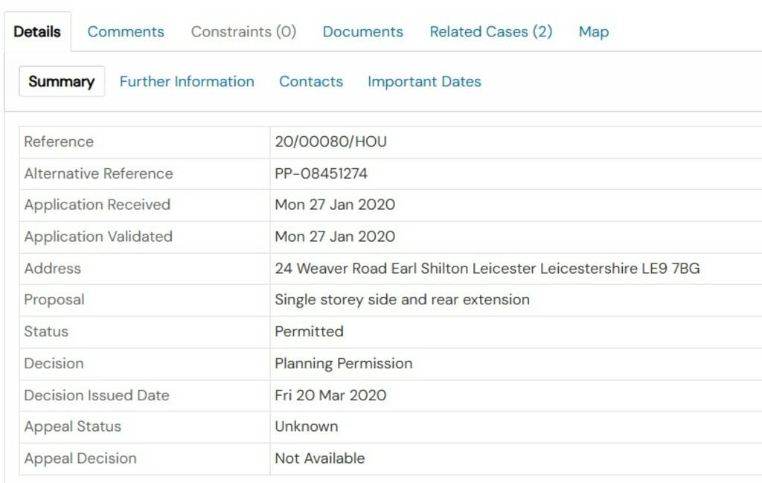Click the alternative reference PP-08451274
Screen dimensions: 762x483
[321, 173]
